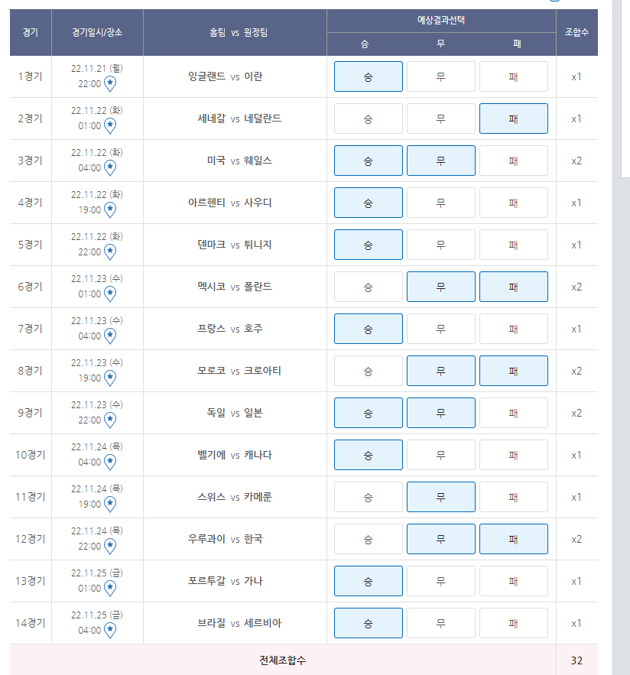Deselect 패 for 세네갈 vs 네덜란드

[514, 118]
